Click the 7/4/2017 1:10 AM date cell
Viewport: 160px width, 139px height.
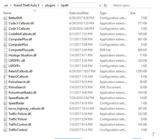(81, 77)
